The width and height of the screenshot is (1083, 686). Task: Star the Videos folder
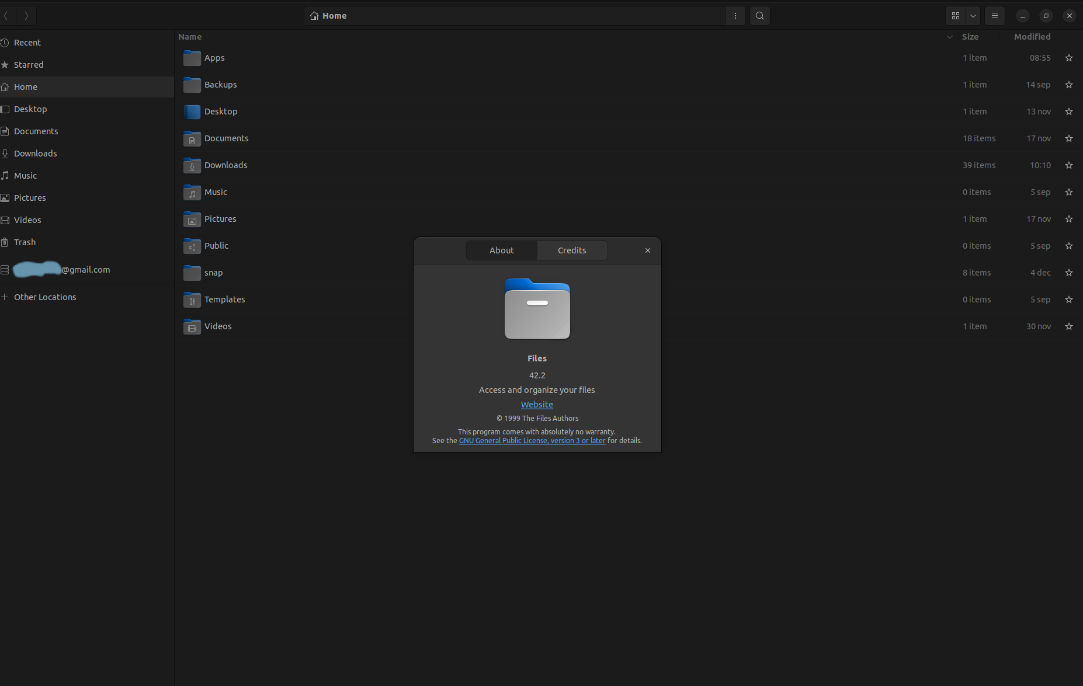(1069, 326)
